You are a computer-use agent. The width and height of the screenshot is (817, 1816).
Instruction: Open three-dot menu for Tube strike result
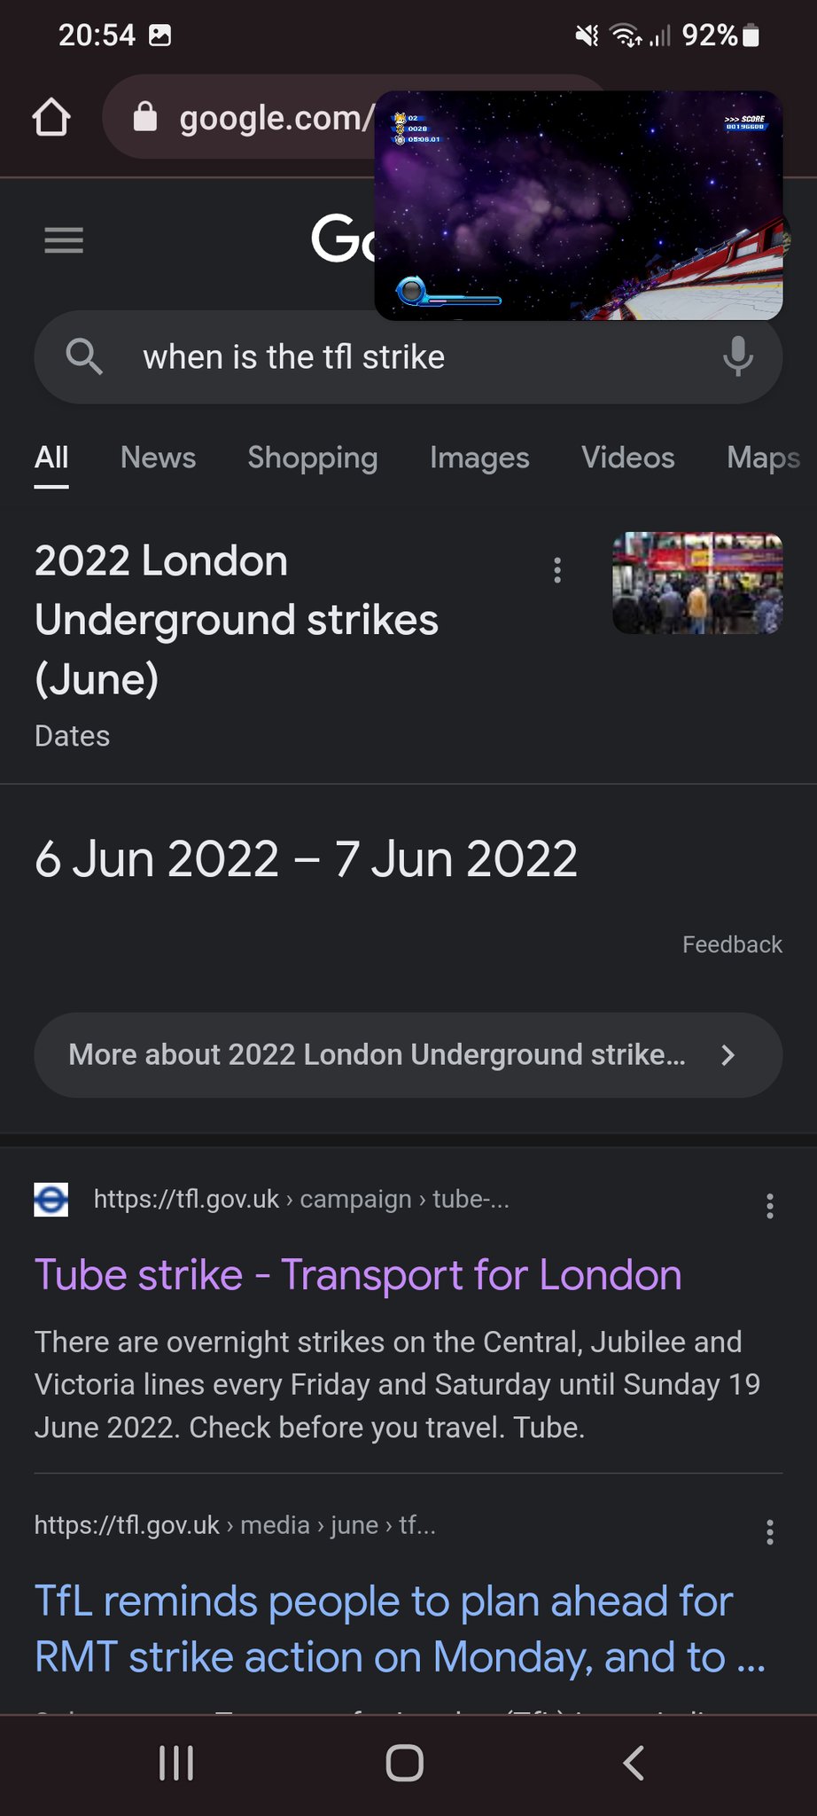pyautogui.click(x=769, y=1206)
